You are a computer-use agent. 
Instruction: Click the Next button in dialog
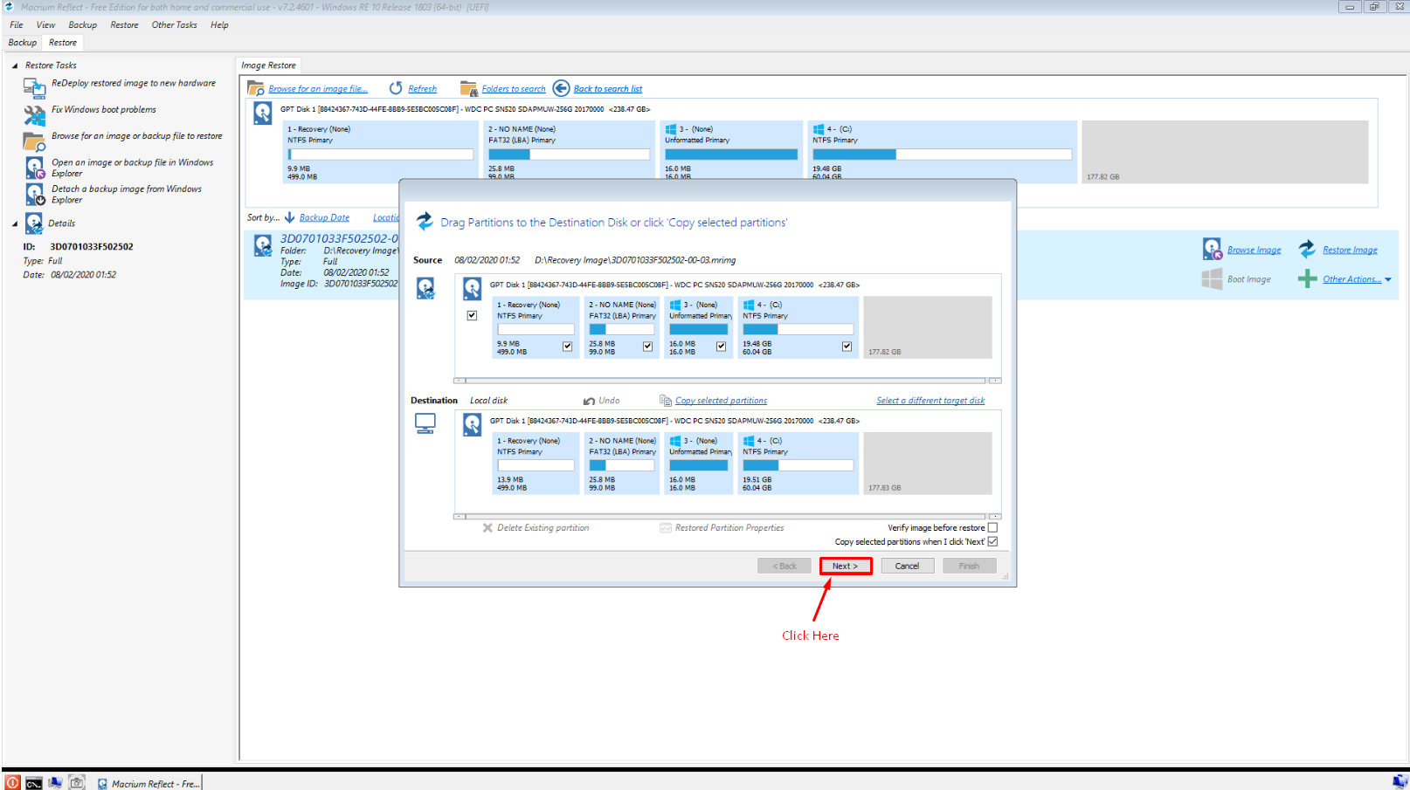tap(845, 566)
